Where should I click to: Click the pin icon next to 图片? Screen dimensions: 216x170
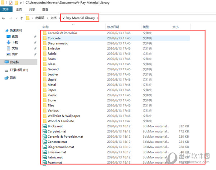click(x=35, y=54)
